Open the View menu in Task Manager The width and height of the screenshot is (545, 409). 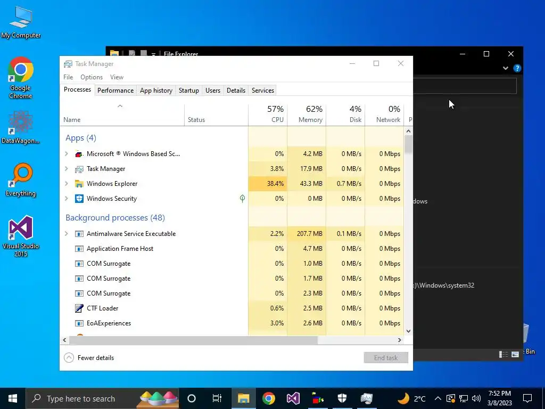[117, 77]
